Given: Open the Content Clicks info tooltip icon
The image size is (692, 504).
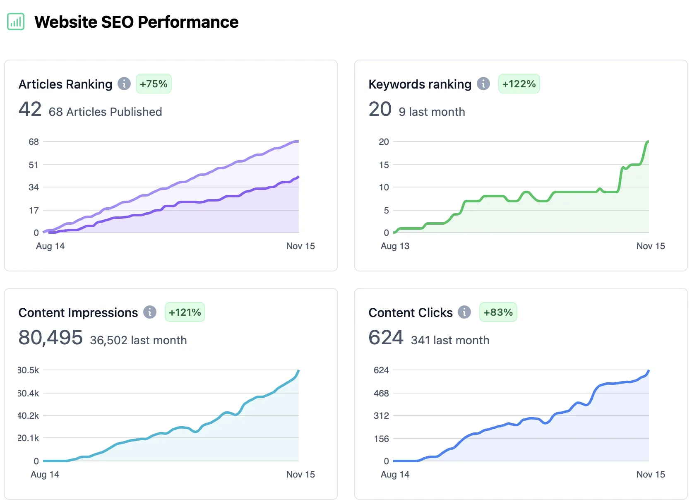Looking at the screenshot, I should click(464, 312).
